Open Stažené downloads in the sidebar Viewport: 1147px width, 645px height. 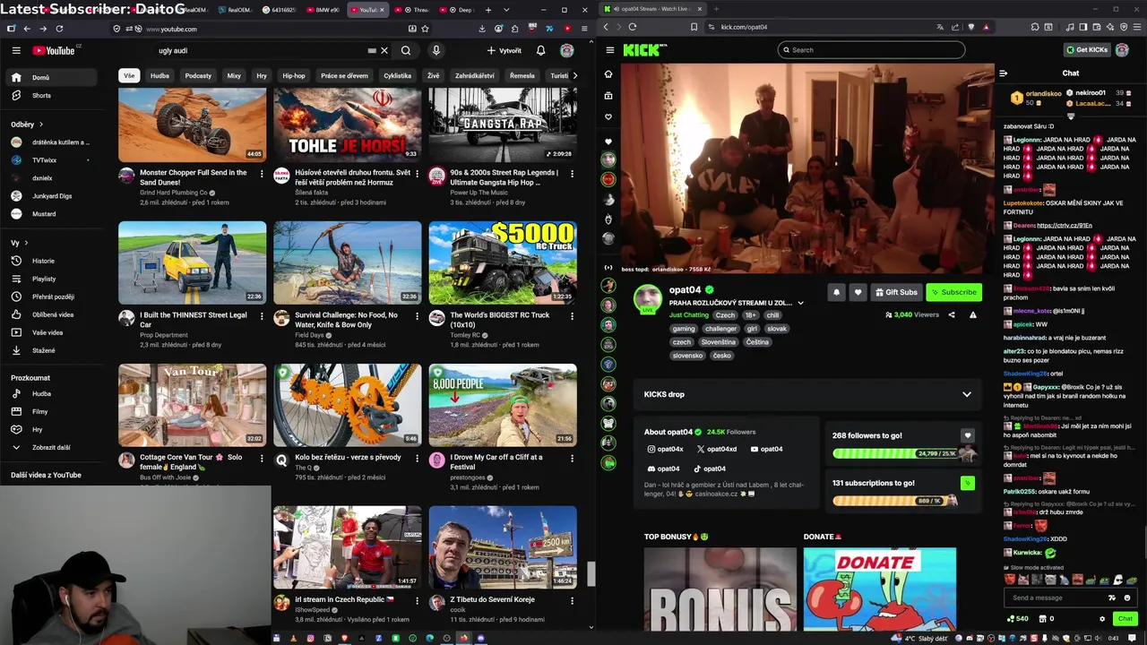click(x=52, y=350)
